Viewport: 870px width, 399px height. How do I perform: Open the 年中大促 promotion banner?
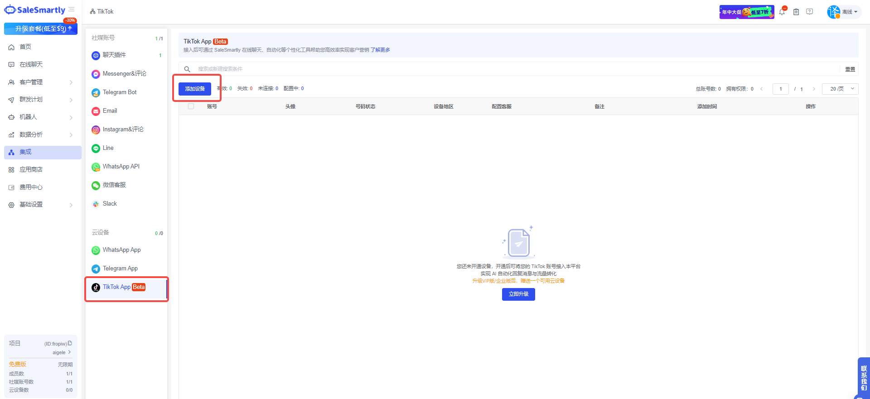point(747,12)
